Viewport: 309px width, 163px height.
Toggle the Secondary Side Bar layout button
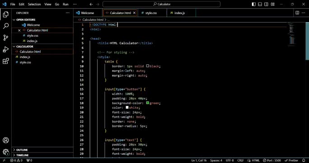266,4
